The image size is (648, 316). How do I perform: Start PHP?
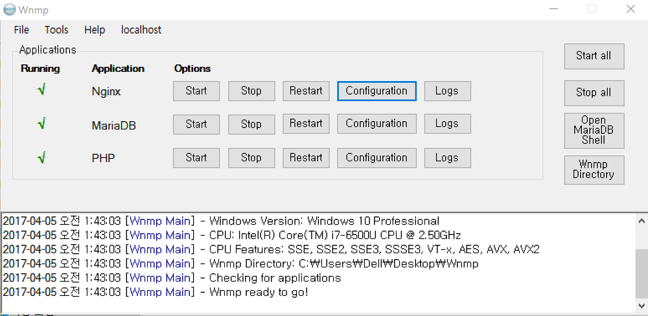[x=196, y=158]
